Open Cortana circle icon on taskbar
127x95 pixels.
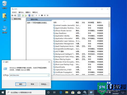[48, 92]
